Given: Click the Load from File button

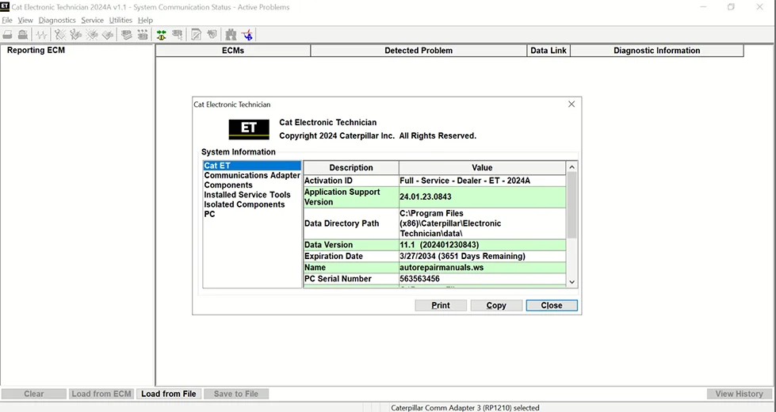Looking at the screenshot, I should click(x=168, y=394).
